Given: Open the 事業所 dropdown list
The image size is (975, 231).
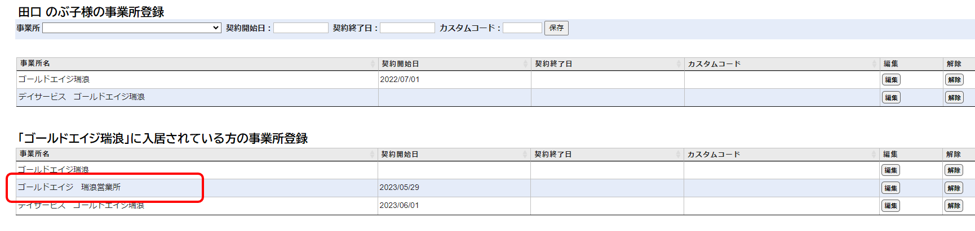Looking at the screenshot, I should 131,28.
